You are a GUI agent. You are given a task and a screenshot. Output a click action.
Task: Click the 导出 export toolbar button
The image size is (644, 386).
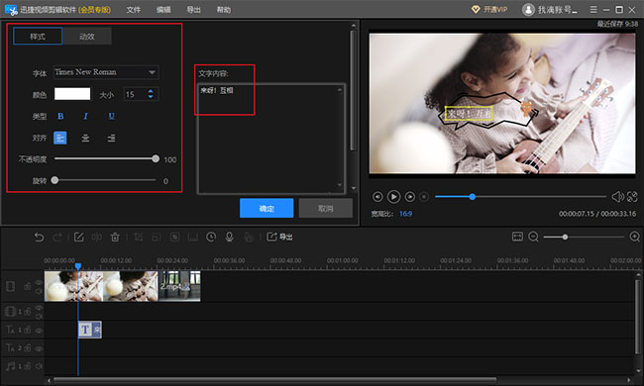[x=279, y=238]
